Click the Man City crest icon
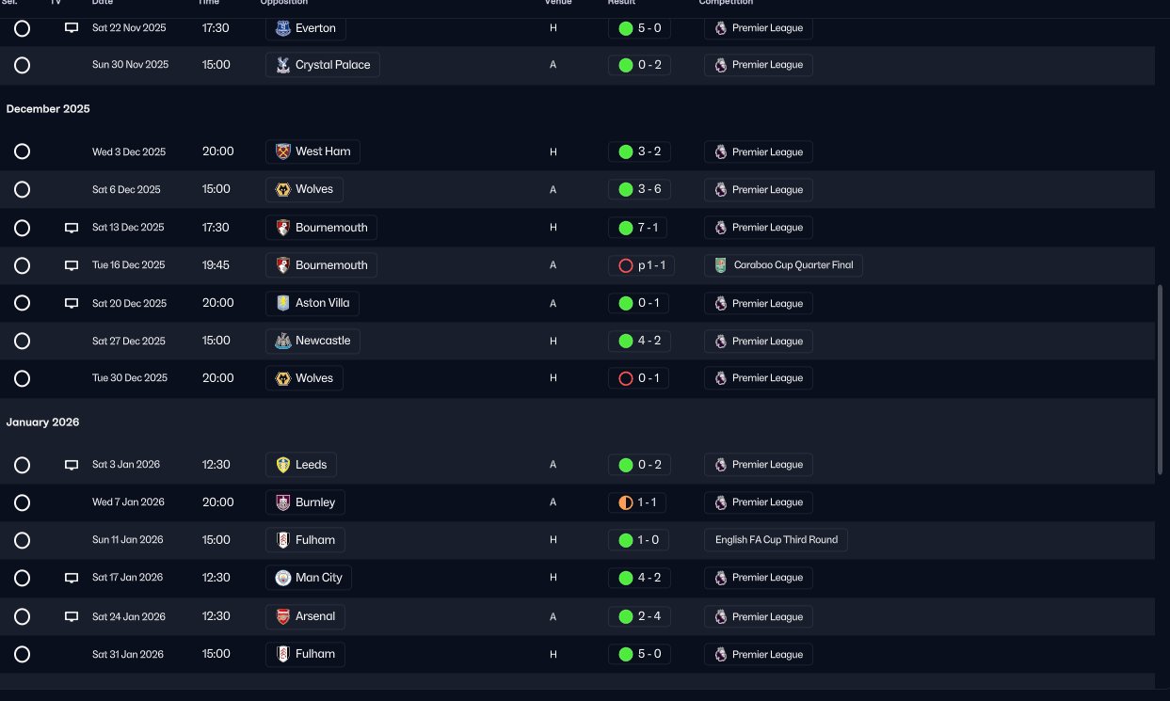 click(283, 578)
